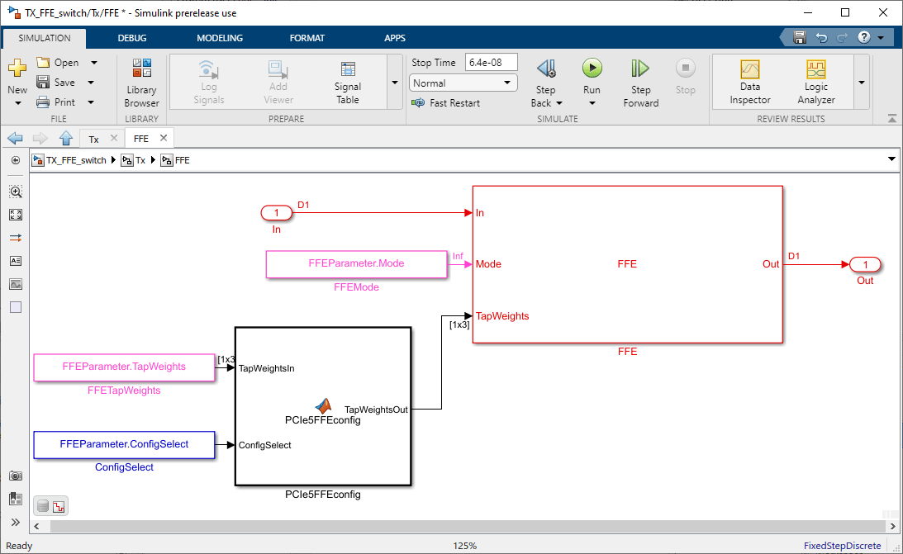This screenshot has width=903, height=554.
Task: Open the Logic Analyzer
Action: 815,69
